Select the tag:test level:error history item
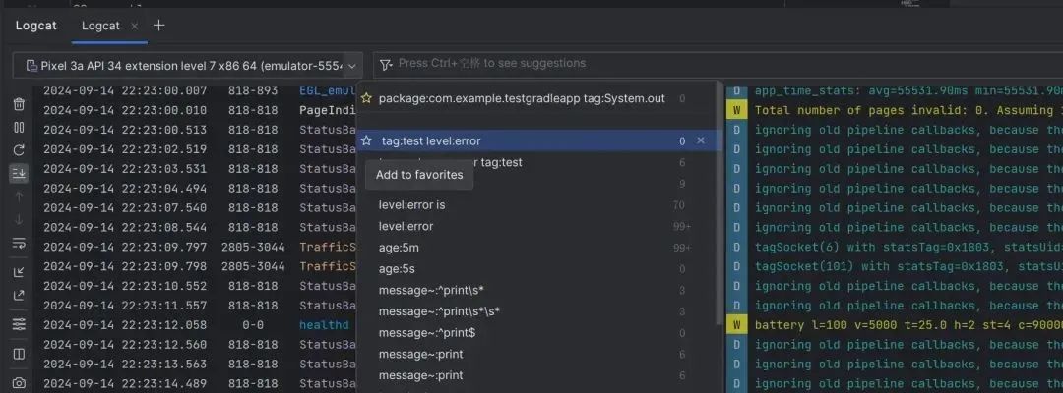The height and width of the screenshot is (393, 1063). [430, 140]
